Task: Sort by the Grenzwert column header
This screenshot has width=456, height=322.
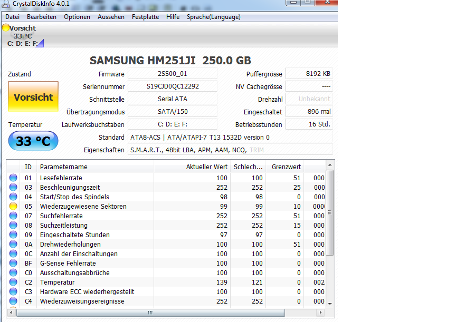Action: [x=284, y=167]
